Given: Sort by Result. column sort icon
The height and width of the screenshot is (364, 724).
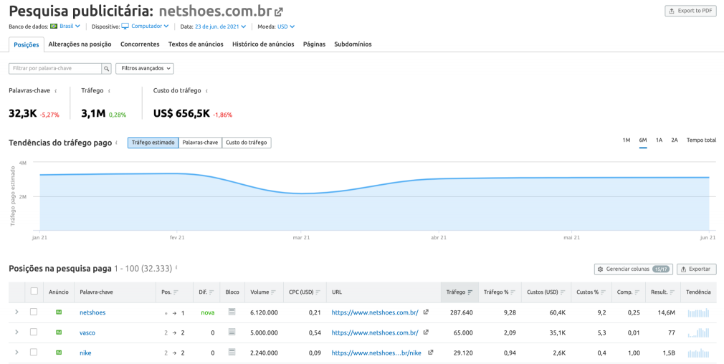Looking at the screenshot, I should pyautogui.click(x=672, y=292).
